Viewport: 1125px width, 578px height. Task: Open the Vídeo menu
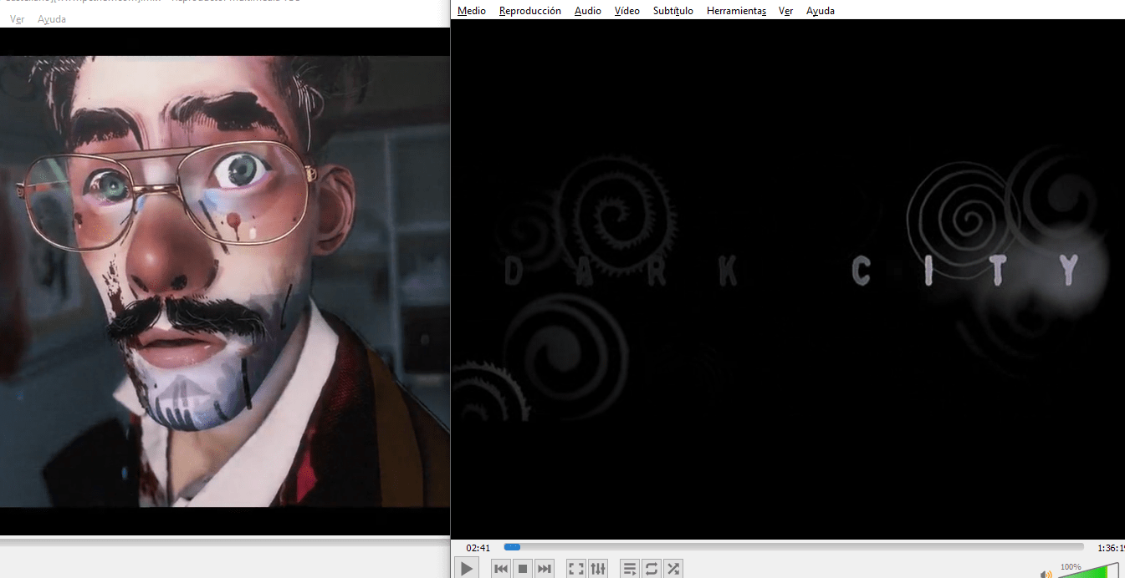[627, 11]
